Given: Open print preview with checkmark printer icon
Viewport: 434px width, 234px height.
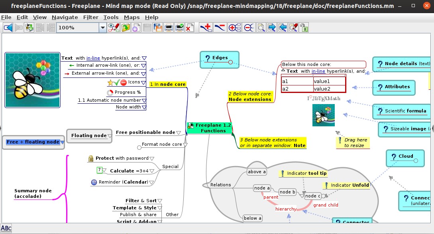Looking at the screenshot, I should 179,27.
